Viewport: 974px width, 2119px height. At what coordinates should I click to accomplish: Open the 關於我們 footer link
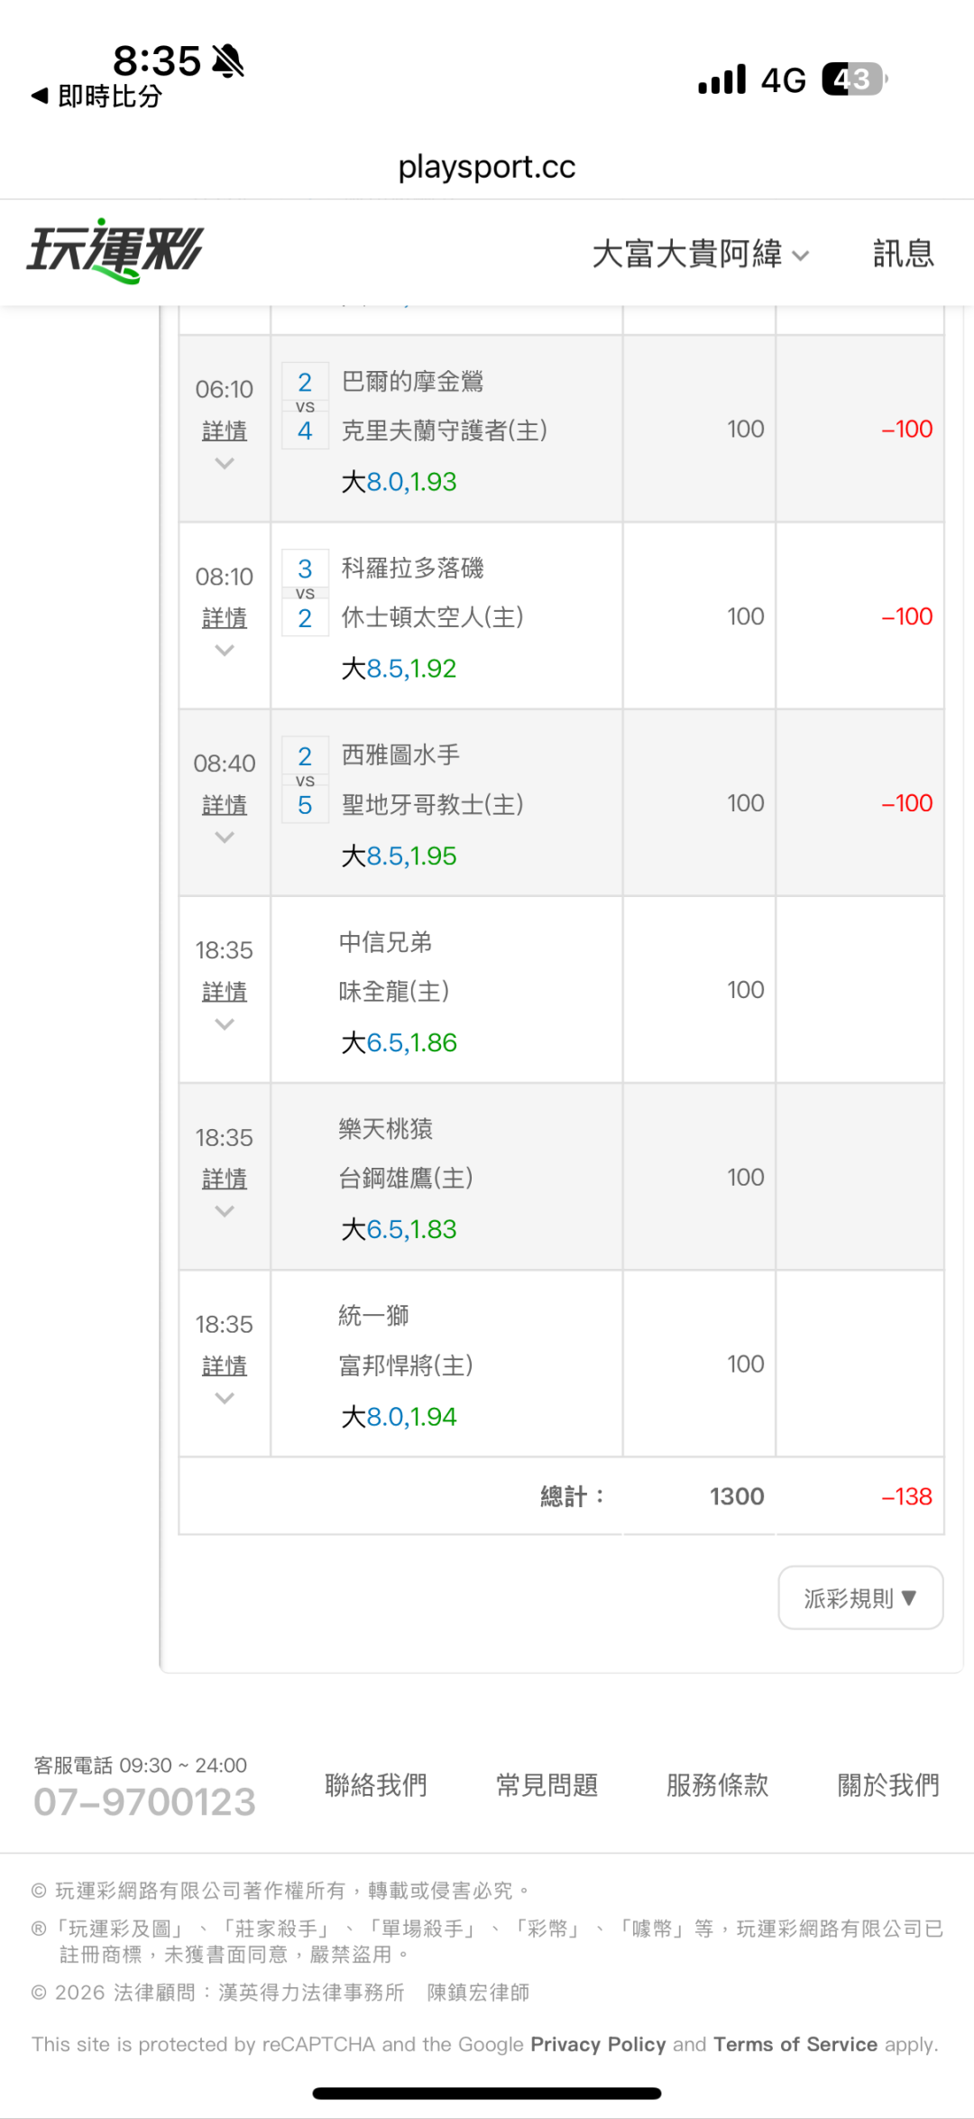pyautogui.click(x=888, y=1784)
